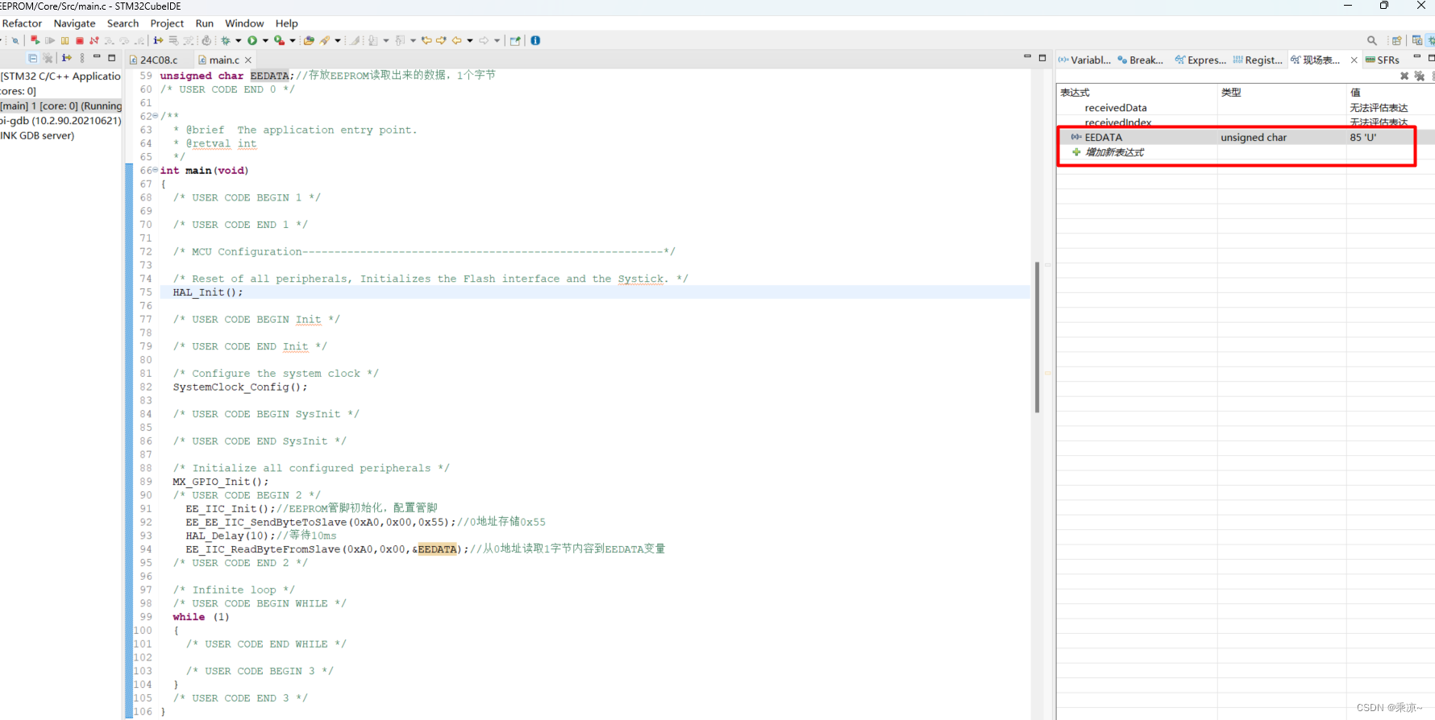Open the Refactor menu

[22, 23]
